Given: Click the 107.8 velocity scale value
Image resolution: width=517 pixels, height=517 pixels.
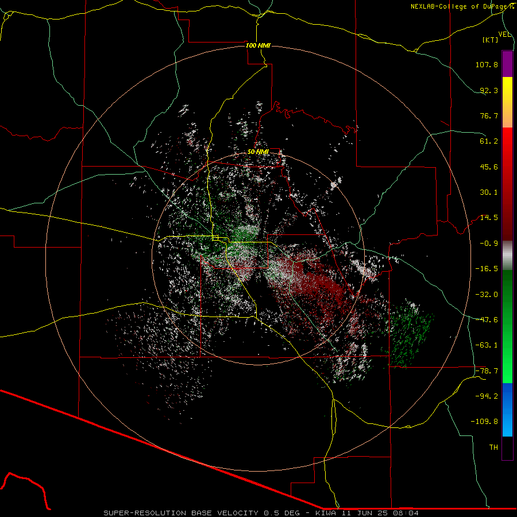Looking at the screenshot, I should pyautogui.click(x=487, y=64).
